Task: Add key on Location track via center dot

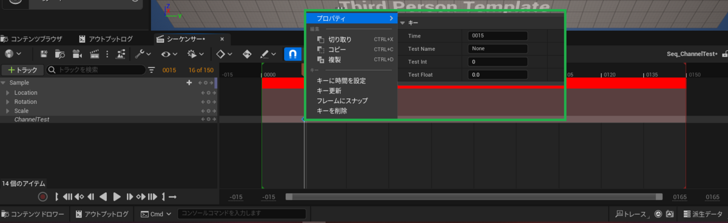Action: [x=208, y=92]
